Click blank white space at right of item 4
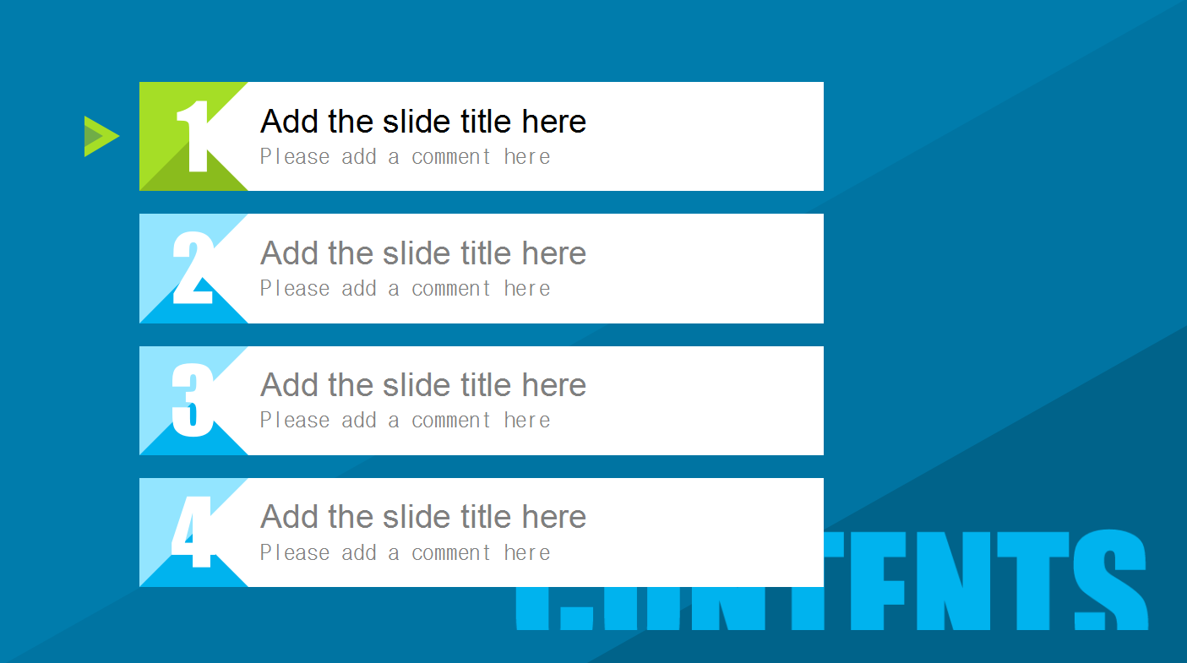This screenshot has width=1187, height=663. [718, 532]
